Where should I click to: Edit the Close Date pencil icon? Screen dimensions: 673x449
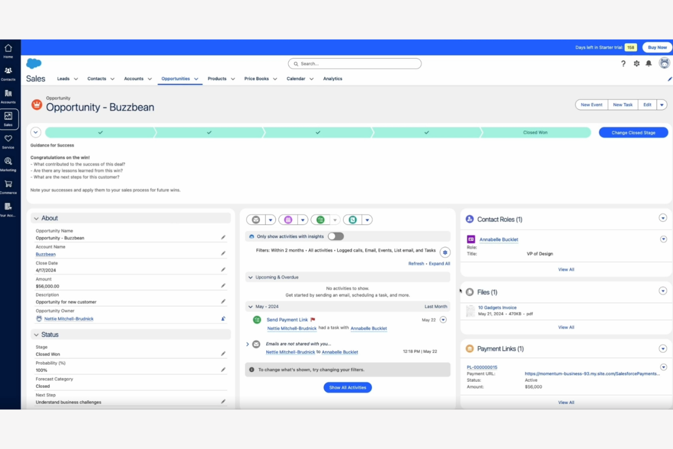(223, 269)
